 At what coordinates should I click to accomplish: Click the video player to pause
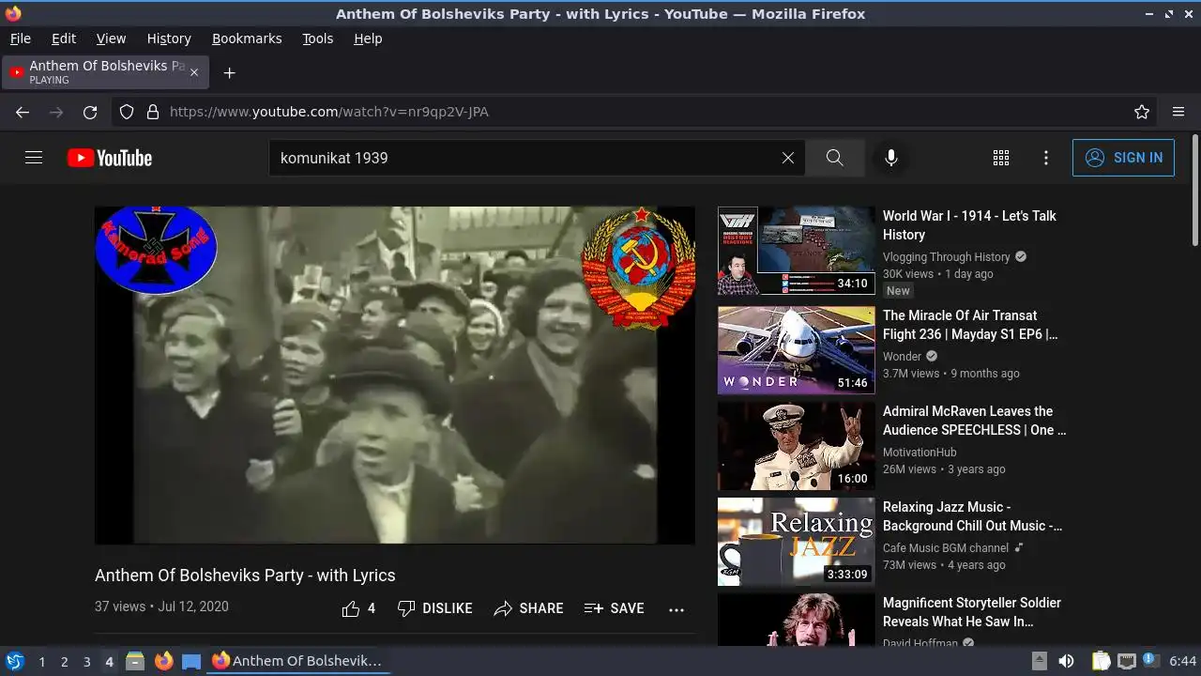pos(395,375)
